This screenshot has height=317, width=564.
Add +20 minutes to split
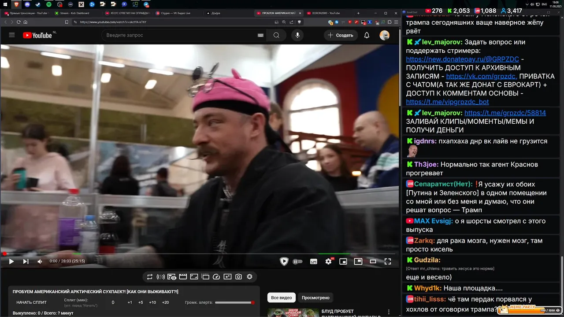click(165, 302)
